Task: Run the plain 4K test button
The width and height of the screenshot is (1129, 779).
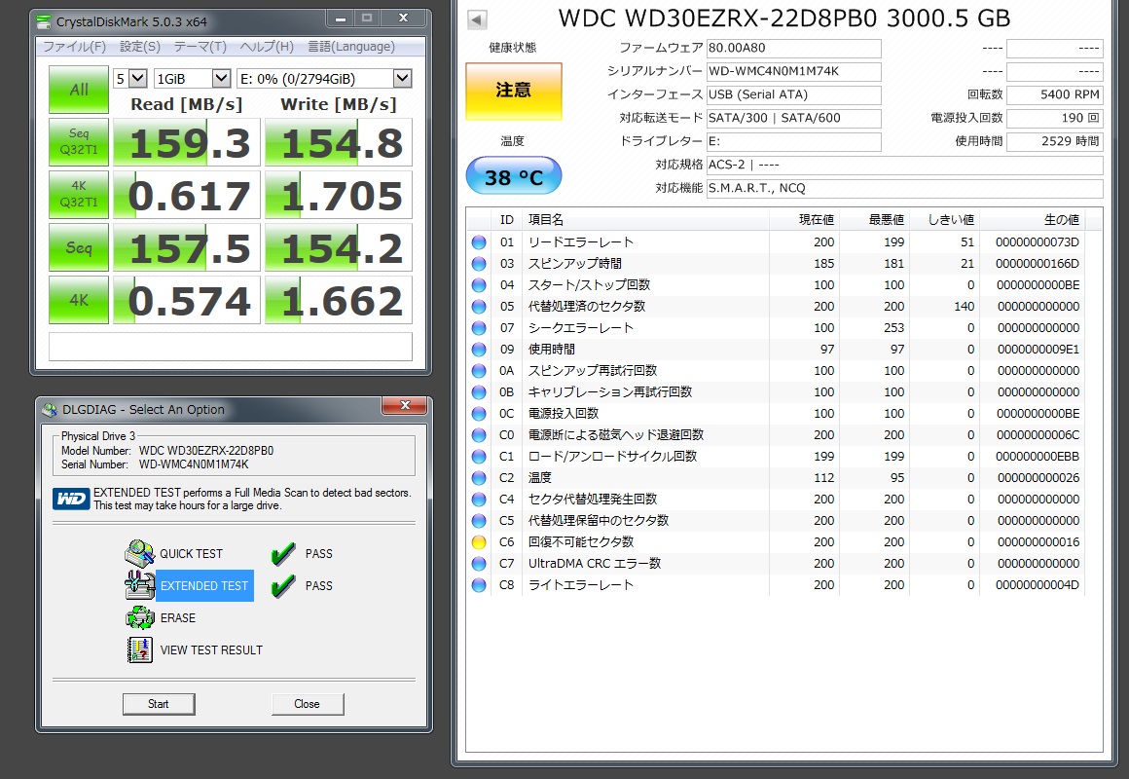Action: tap(79, 300)
